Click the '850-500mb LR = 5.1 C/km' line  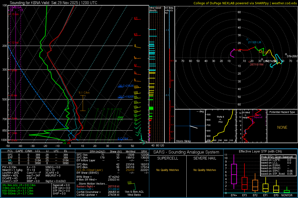pos(18,191)
